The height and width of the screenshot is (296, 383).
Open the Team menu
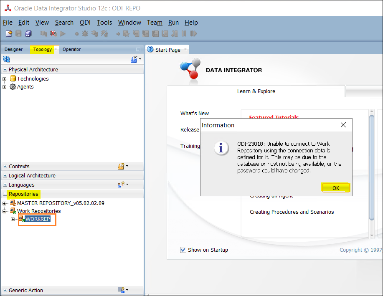click(x=155, y=23)
